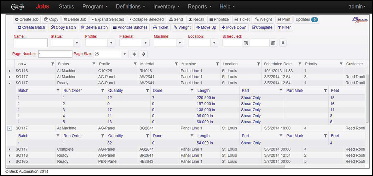The height and width of the screenshot is (176, 373).
Task: Click the Beck logo in top right
Action: tap(360, 20)
